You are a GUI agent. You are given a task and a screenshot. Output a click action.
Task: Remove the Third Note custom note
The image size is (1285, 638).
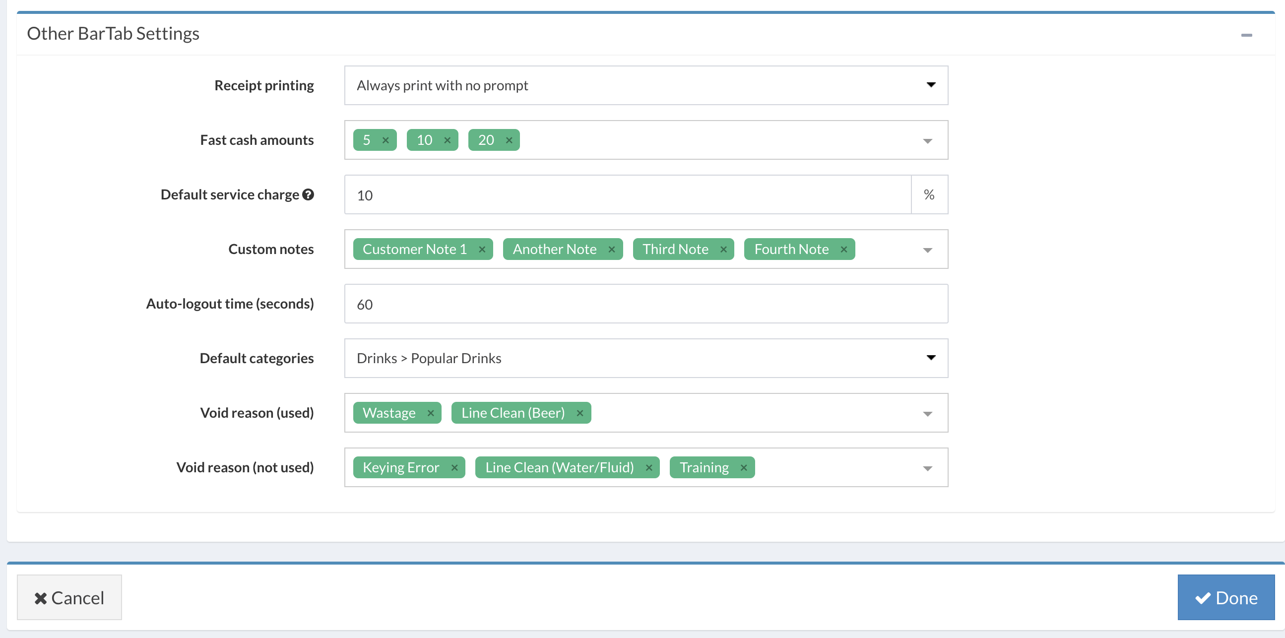[x=723, y=250]
